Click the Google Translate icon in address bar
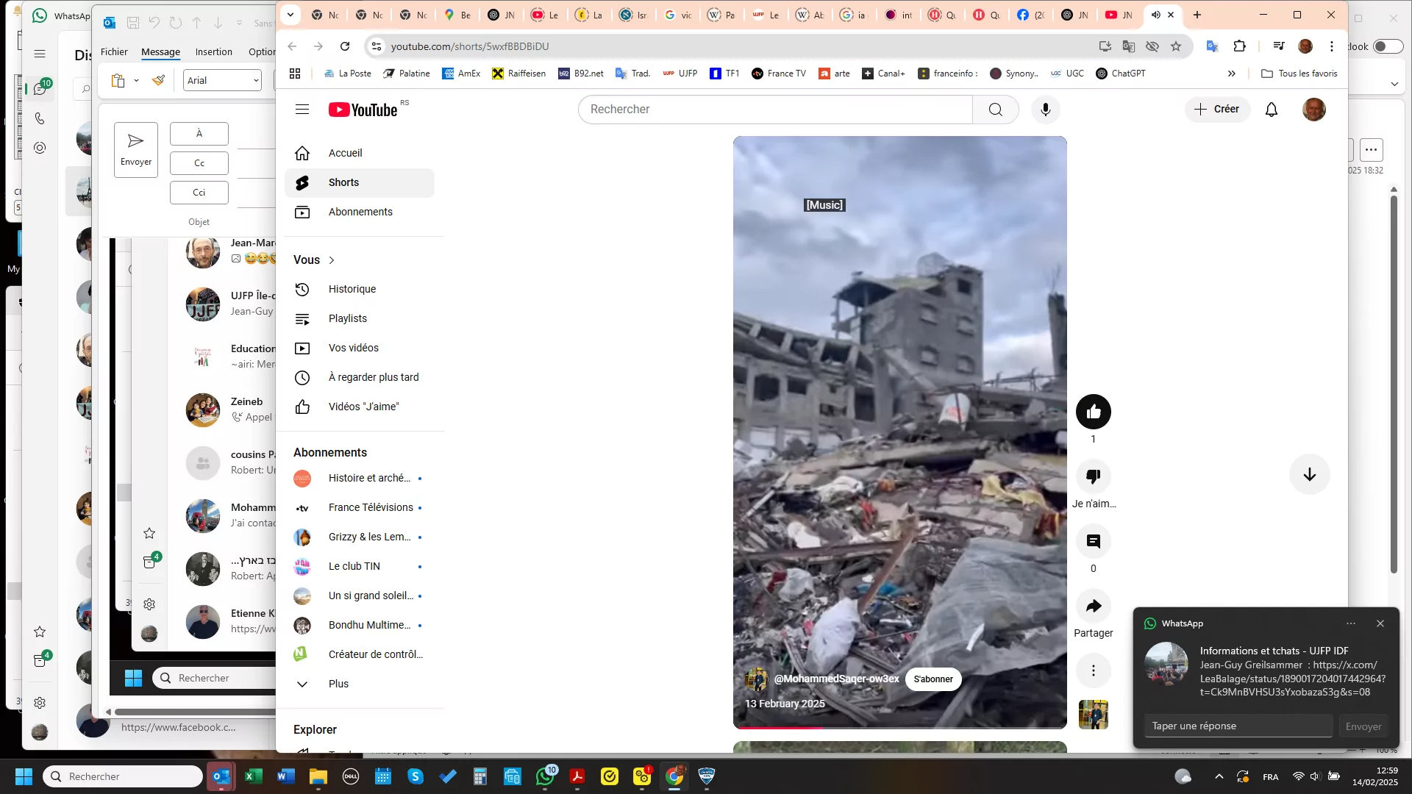The image size is (1412, 794). [1129, 46]
